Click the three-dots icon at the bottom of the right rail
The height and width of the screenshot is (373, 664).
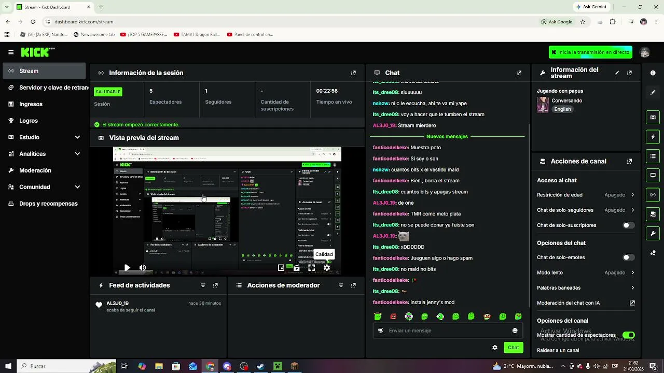[x=653, y=253]
